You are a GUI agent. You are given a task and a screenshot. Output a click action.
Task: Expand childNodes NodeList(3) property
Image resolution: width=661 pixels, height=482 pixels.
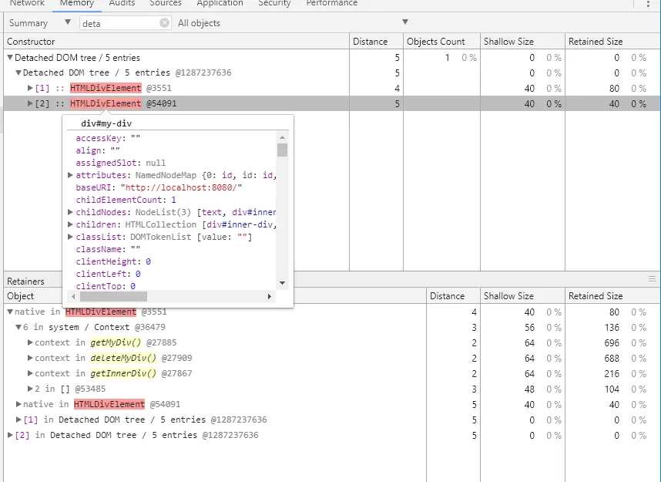tap(70, 212)
